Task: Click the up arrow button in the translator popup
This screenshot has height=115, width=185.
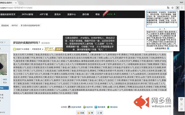Action: (x=164, y=29)
